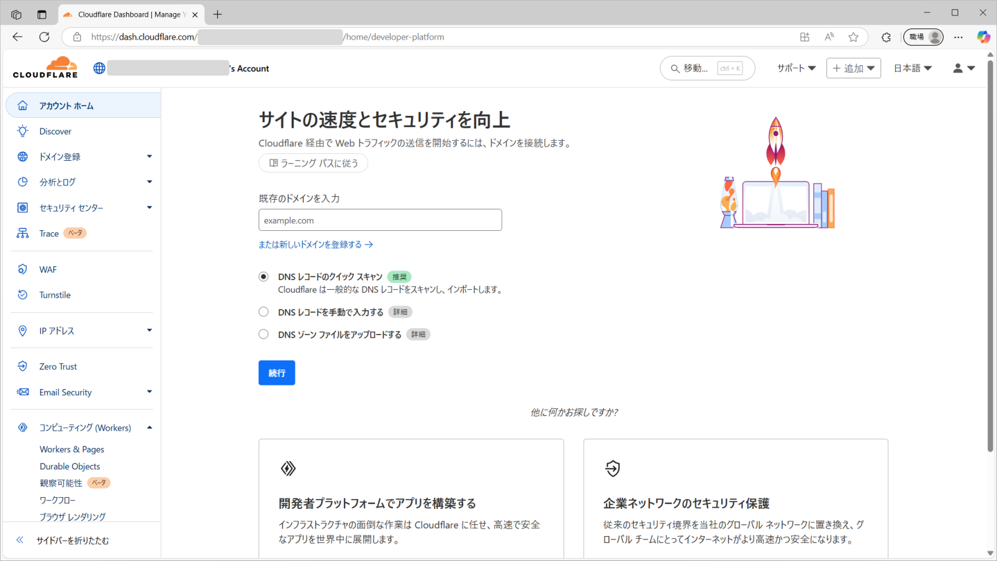Open 企業ネットワークのセキュリティ保護 card
Viewport: 997px width, 561px height.
pos(736,498)
